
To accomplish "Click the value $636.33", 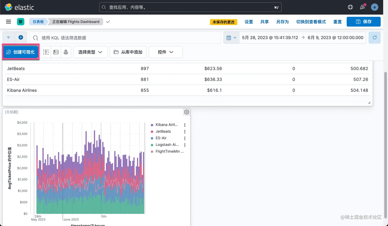I will (x=213, y=79).
